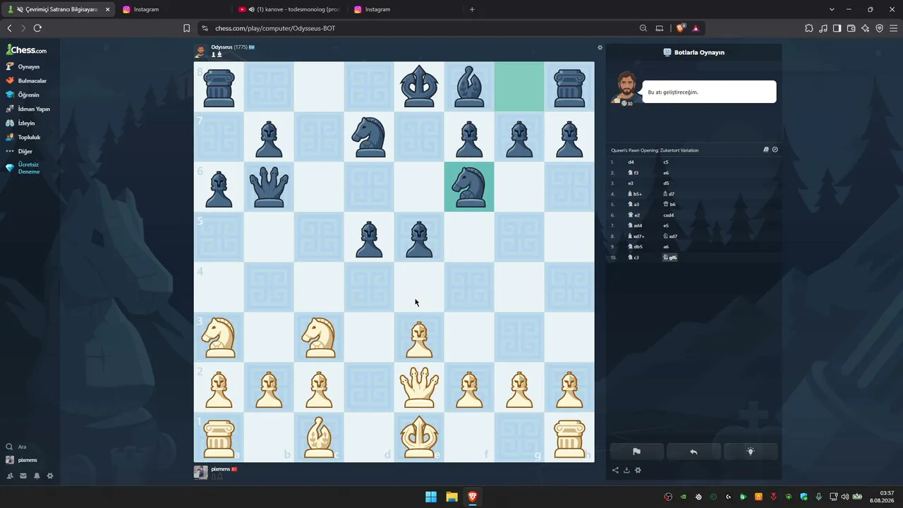The height and width of the screenshot is (508, 903).
Task: Click the opening book icon in move list header
Action: click(x=766, y=150)
